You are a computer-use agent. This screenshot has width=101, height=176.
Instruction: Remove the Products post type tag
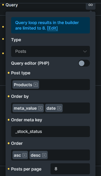pyautogui.click(x=36, y=85)
